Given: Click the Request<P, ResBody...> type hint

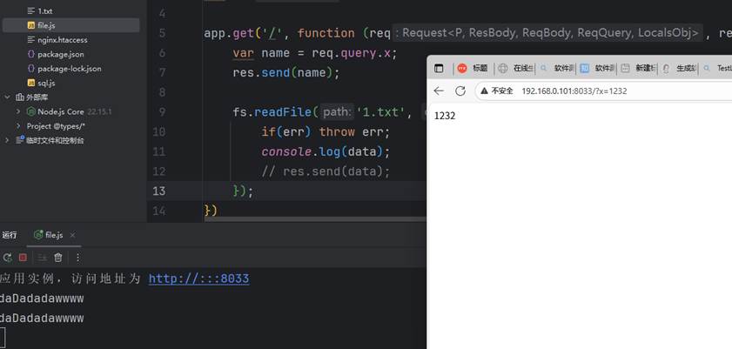Looking at the screenshot, I should 547,33.
